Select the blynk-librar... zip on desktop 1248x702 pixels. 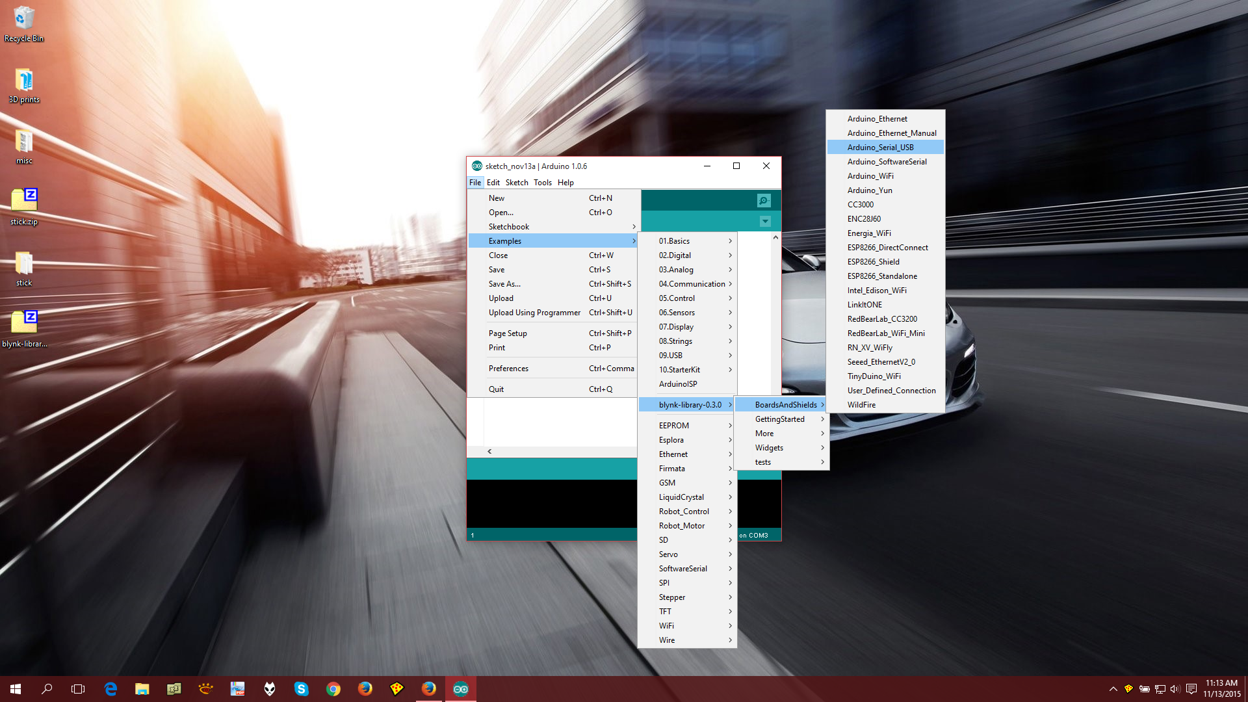[x=24, y=329]
